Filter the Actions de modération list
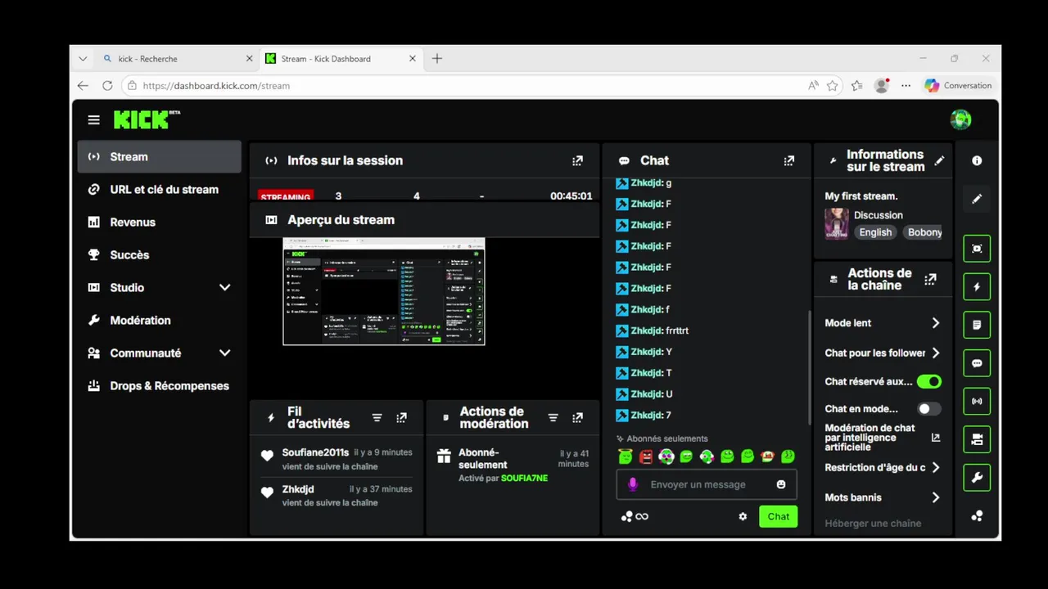This screenshot has height=589, width=1048. click(x=553, y=418)
